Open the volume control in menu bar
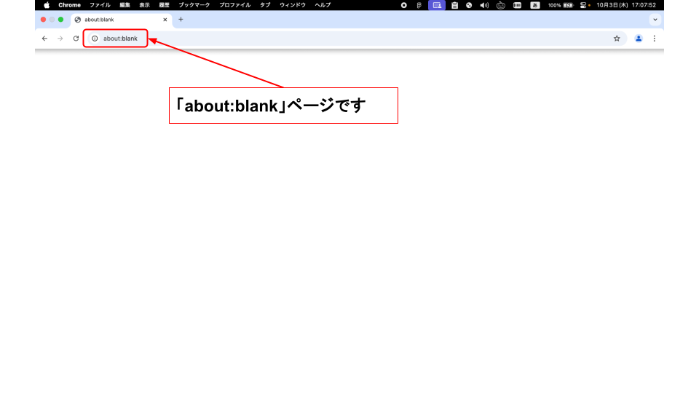699x393 pixels. point(484,5)
